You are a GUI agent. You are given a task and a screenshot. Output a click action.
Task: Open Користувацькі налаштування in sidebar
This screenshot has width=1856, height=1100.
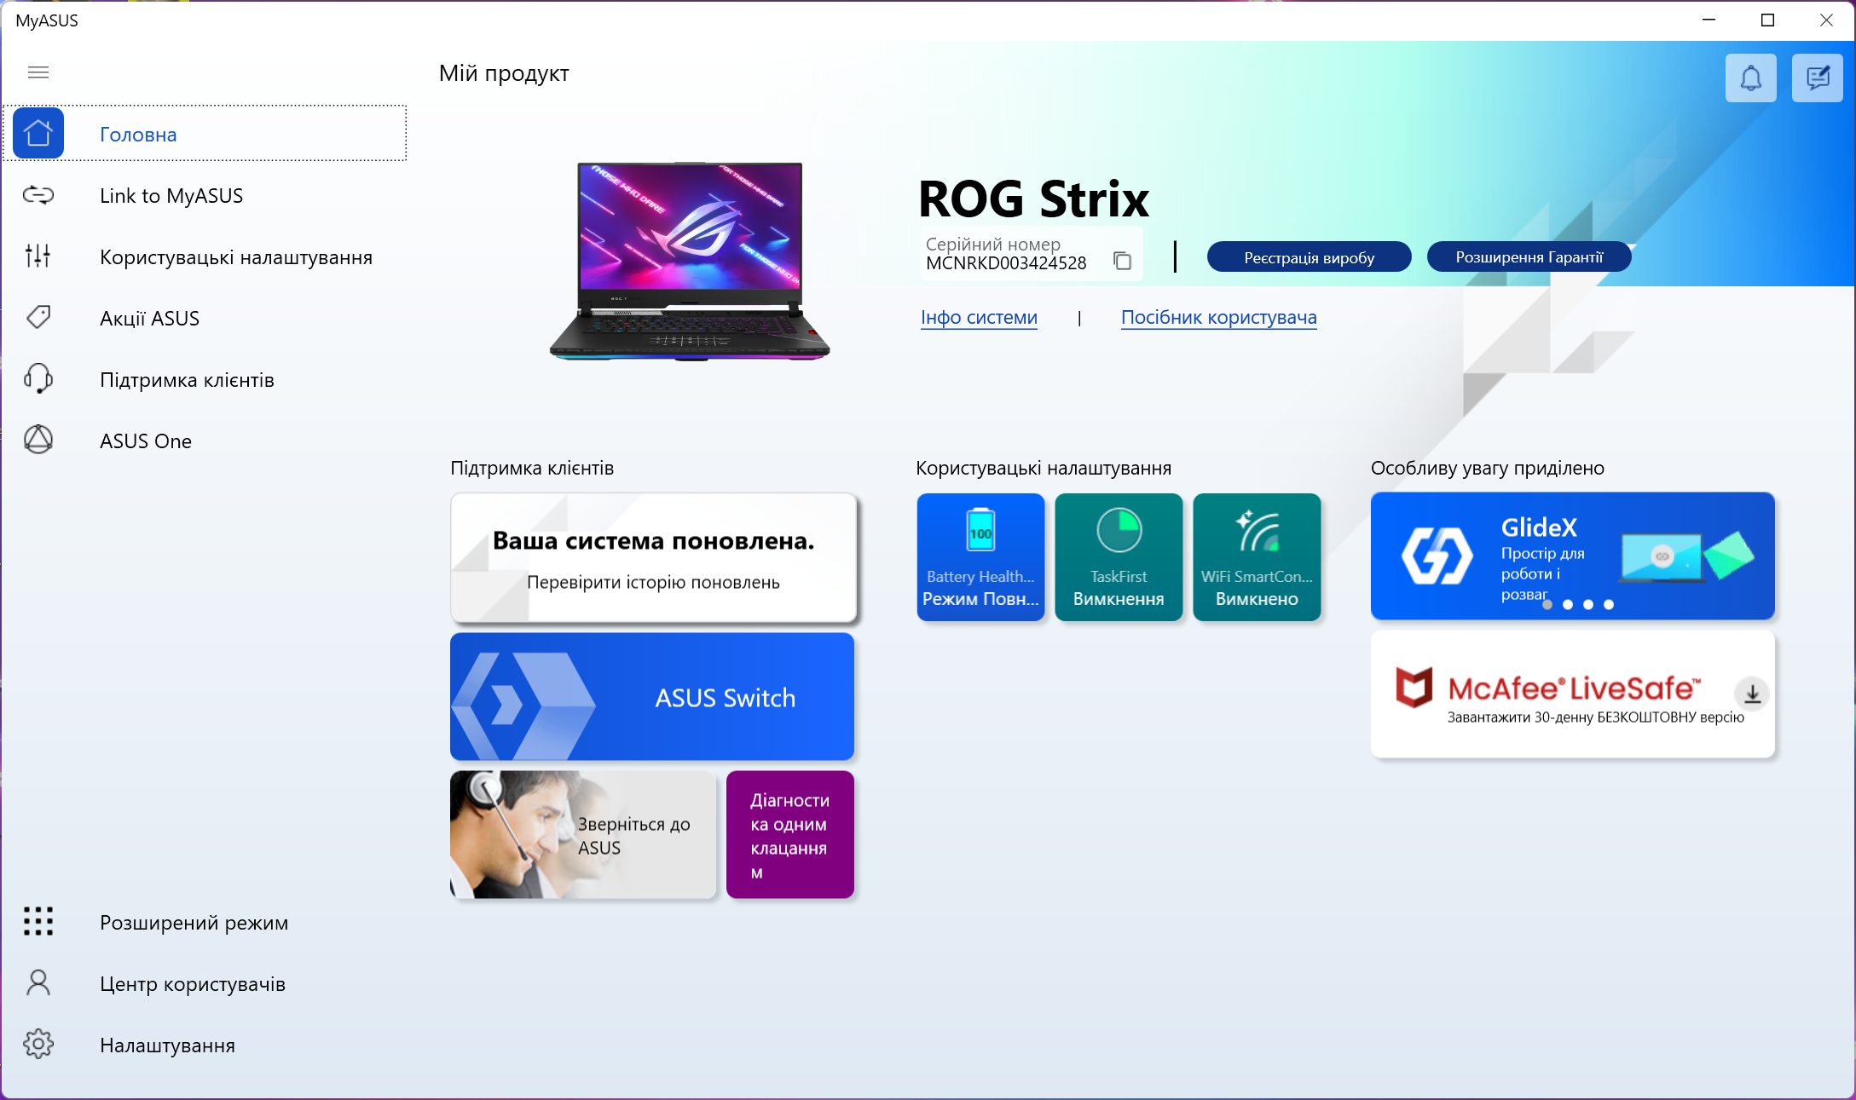click(235, 257)
